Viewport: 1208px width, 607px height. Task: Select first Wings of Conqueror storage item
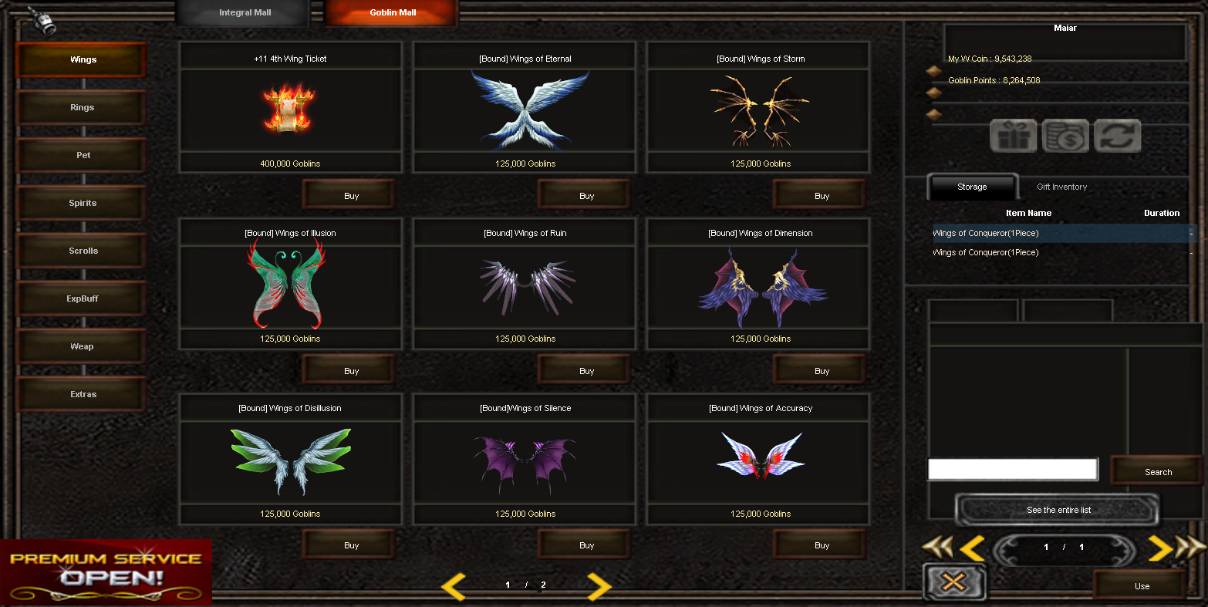(1064, 233)
